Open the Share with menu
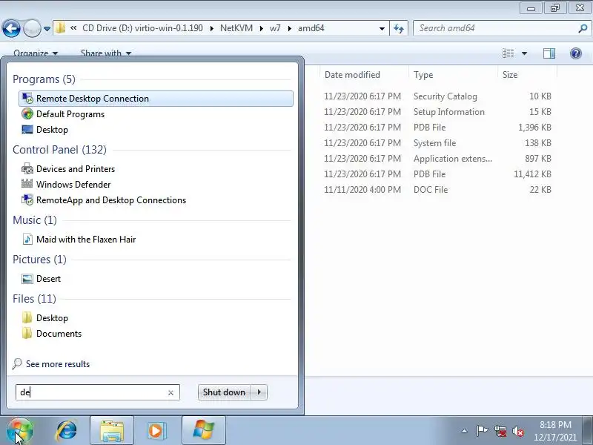This screenshot has height=445, width=593. pyautogui.click(x=106, y=53)
